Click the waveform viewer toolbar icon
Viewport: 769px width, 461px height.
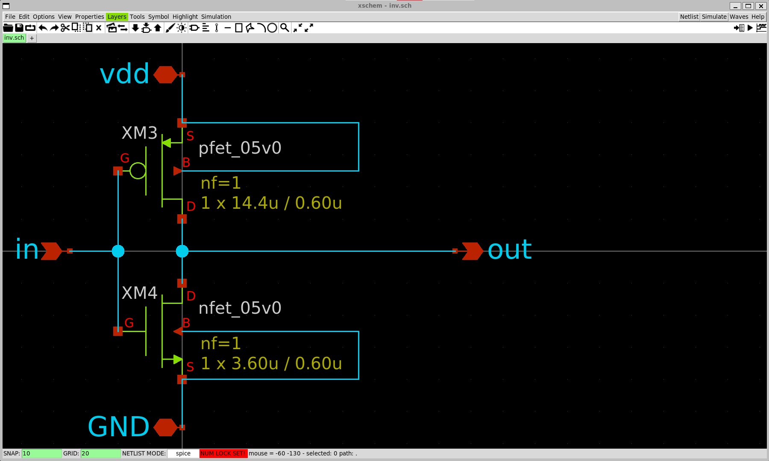[x=761, y=28]
